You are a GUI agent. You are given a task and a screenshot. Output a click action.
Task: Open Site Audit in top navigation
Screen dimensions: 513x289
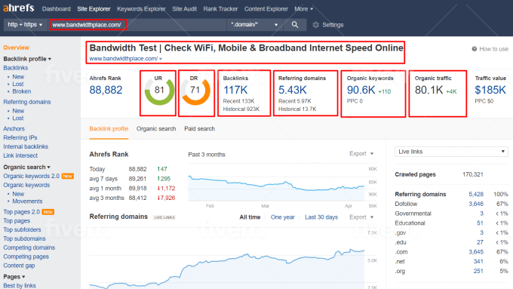185,9
